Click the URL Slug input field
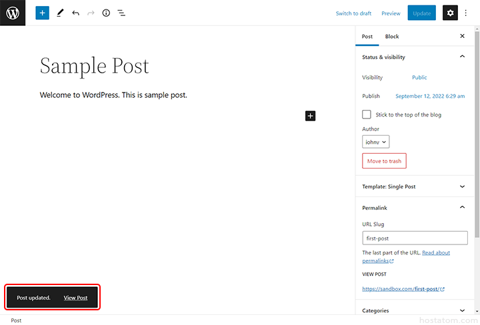Image resolution: width=480 pixels, height=325 pixels. tap(416, 238)
